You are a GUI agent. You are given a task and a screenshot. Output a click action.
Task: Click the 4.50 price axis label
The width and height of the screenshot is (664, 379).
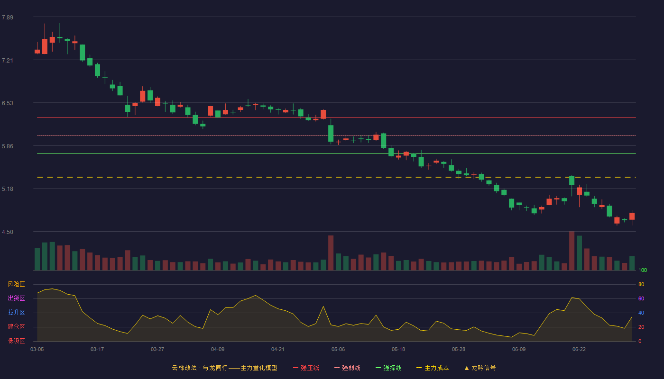8,232
